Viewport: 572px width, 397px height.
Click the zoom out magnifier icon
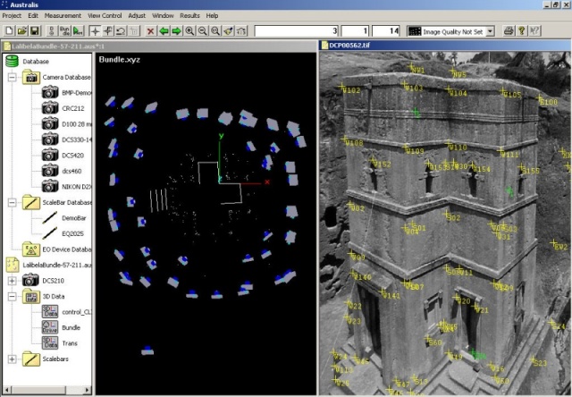(x=203, y=30)
